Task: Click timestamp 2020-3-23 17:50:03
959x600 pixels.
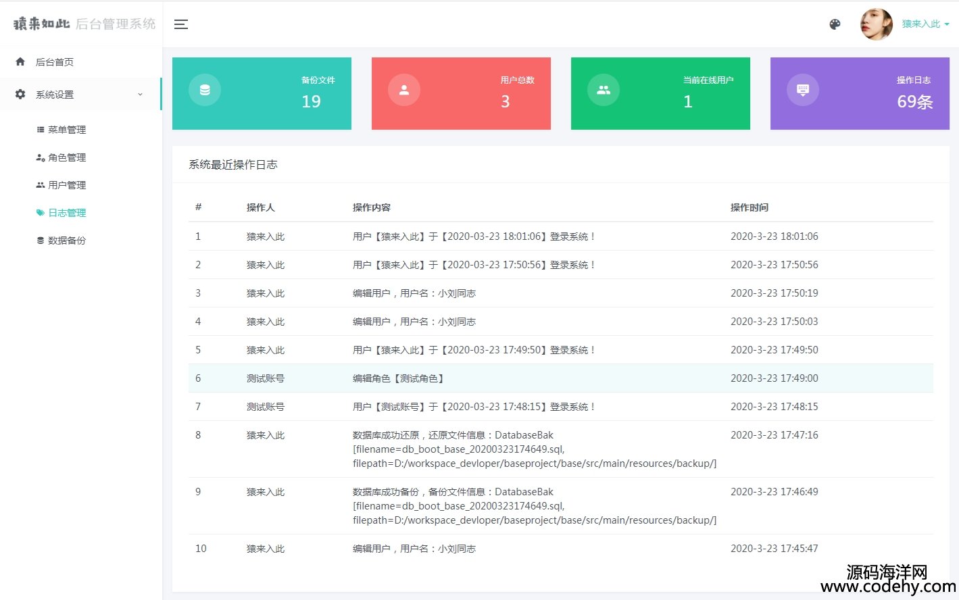Action: [x=774, y=322]
